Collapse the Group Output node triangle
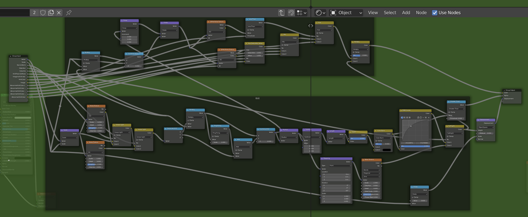 point(504,90)
